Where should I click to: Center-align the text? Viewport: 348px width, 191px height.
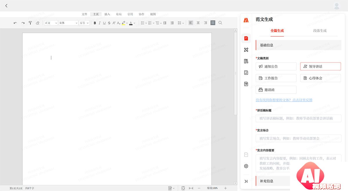pos(198,23)
